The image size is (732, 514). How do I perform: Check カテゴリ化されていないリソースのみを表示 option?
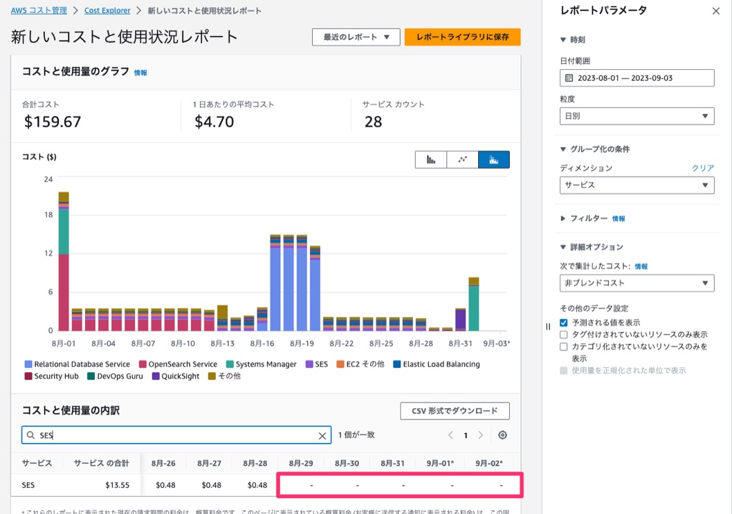564,347
